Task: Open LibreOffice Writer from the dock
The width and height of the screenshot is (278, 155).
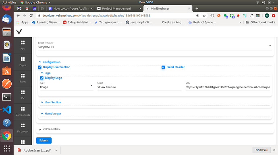Action: (x=7, y=58)
